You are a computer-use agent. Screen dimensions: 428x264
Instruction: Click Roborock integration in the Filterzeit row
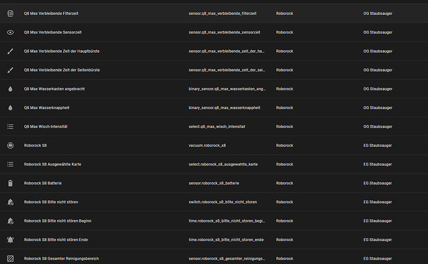pyautogui.click(x=285, y=14)
